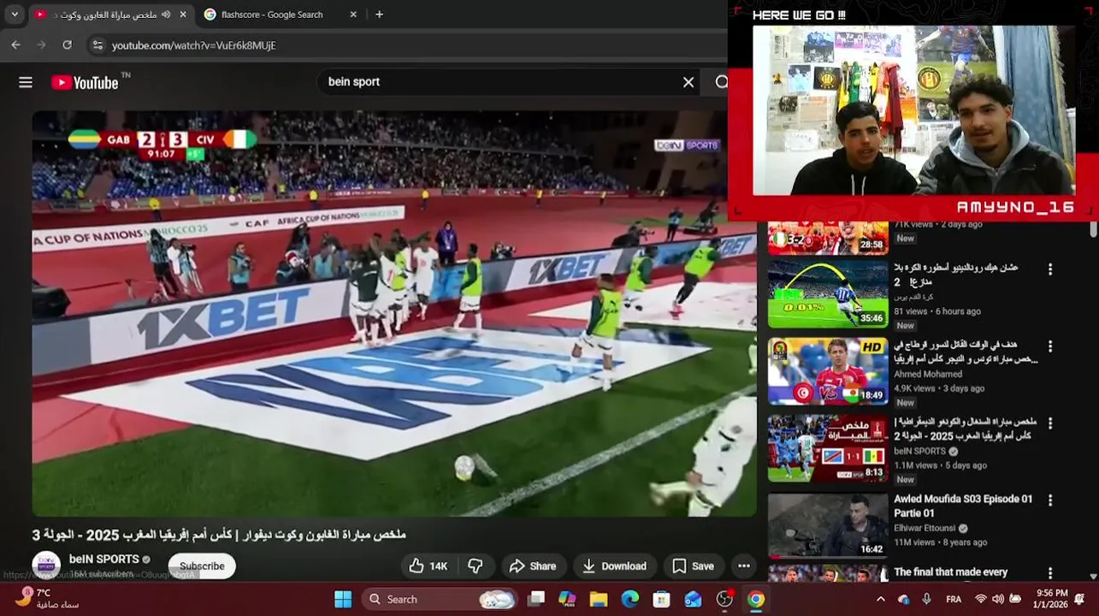The image size is (1099, 616).
Task: Open the beIN SPORTS channel name link
Action: pos(103,559)
